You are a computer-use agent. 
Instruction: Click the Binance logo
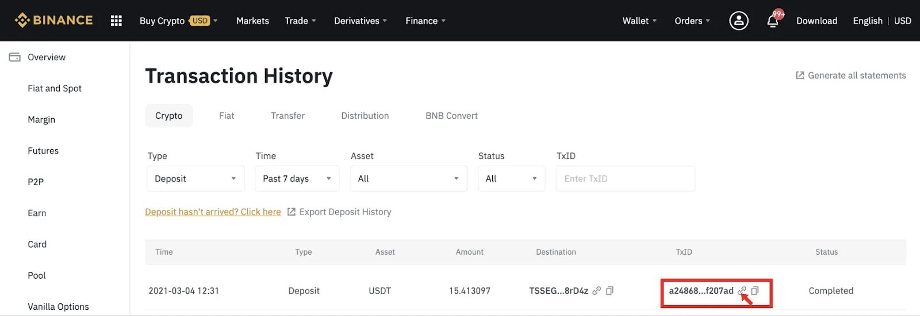click(54, 21)
